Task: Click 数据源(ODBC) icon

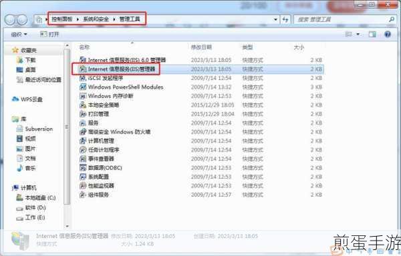Action: [x=83, y=168]
